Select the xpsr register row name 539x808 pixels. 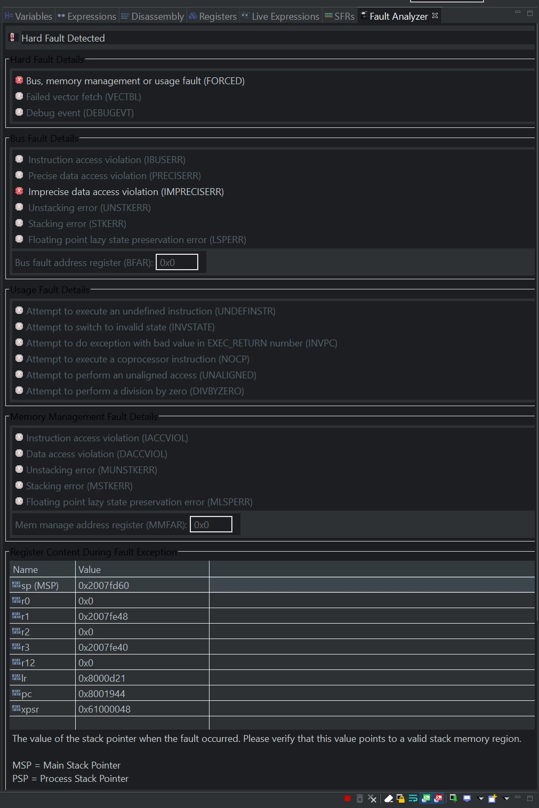point(30,709)
